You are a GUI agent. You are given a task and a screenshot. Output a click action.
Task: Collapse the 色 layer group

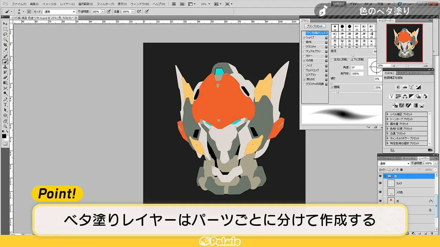(x=385, y=176)
